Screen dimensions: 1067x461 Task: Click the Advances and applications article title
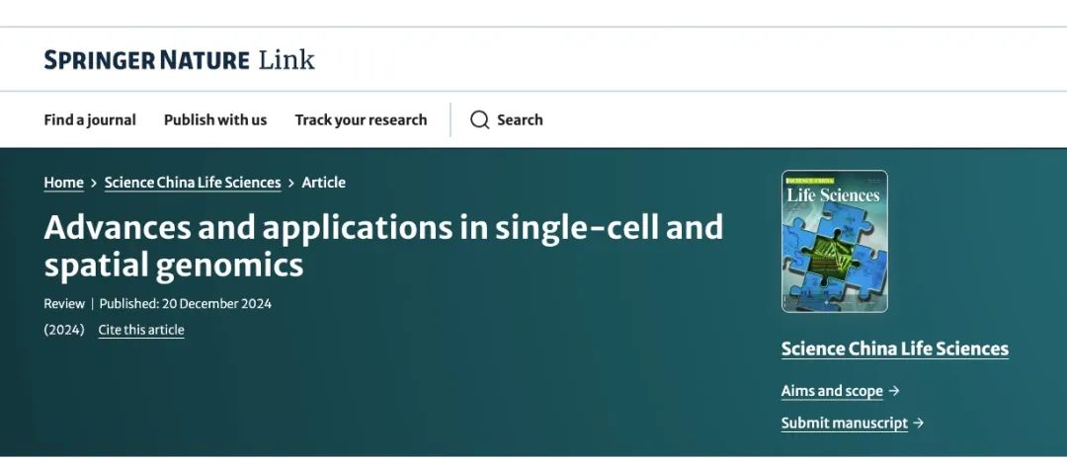383,246
